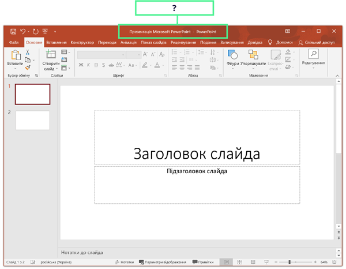The image size is (346, 269).
Task: Open the slide layout dropdown
Action: (x=66, y=53)
